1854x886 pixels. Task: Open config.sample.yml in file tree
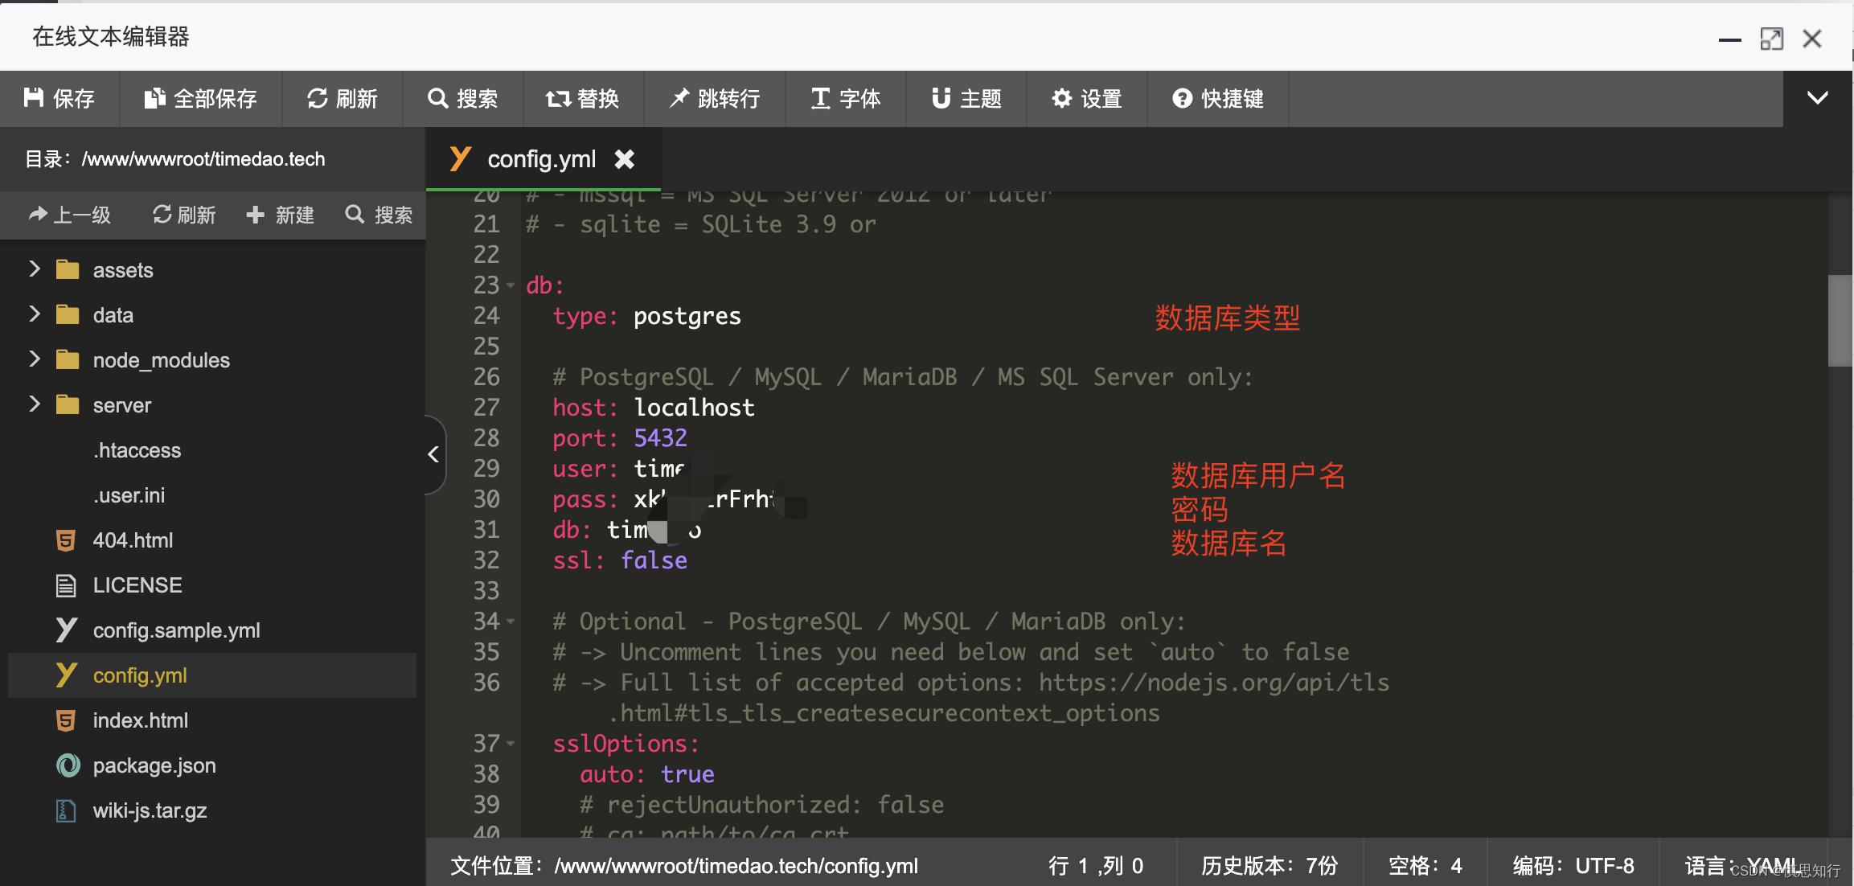click(x=176, y=630)
